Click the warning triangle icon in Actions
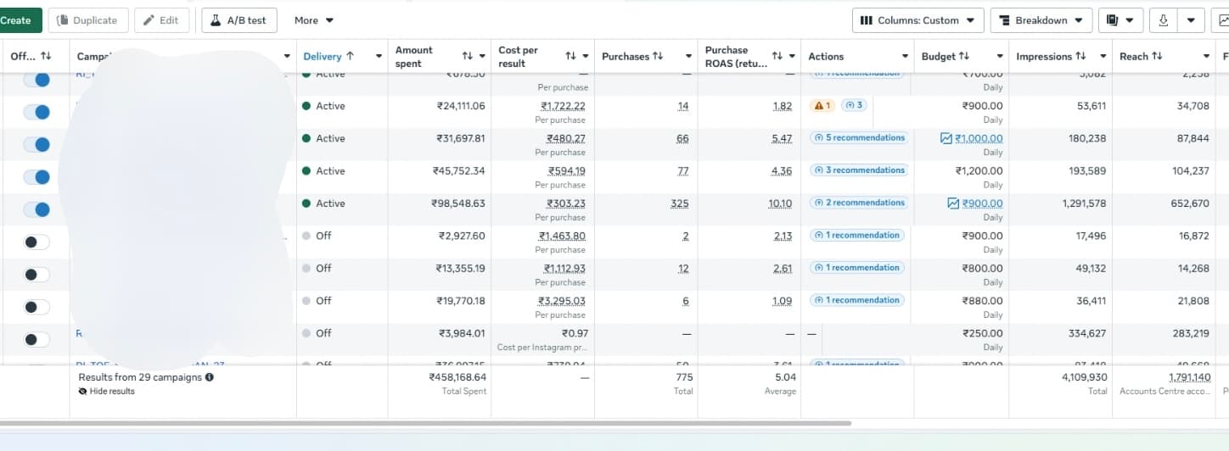Image resolution: width=1229 pixels, height=451 pixels. point(818,106)
